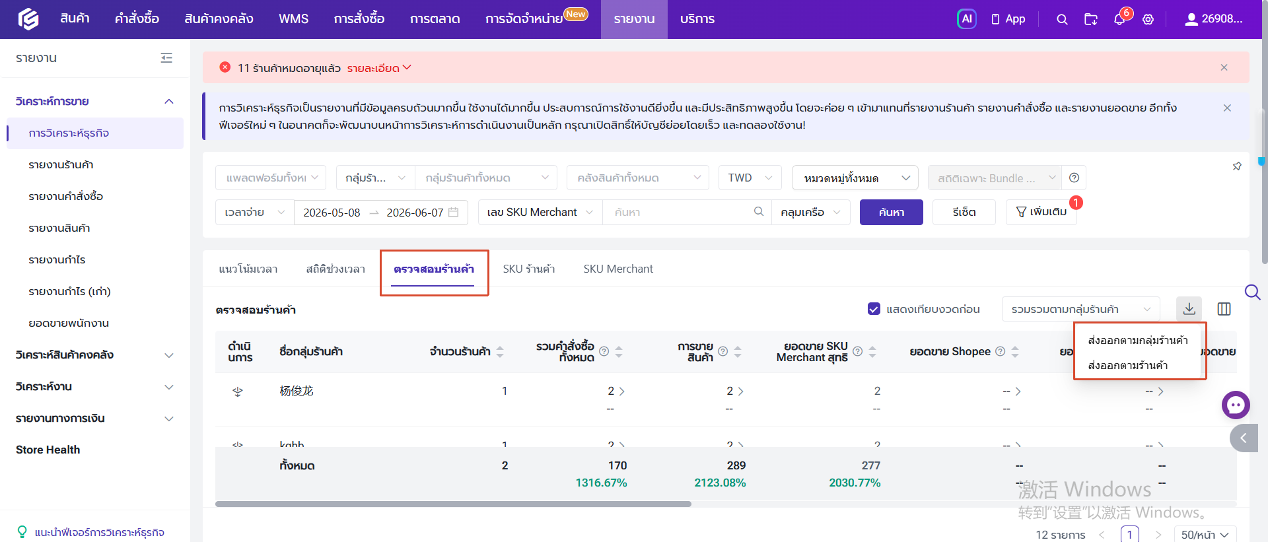Close the blue business analysis notice
Screen dimensions: 1268x542
coord(1227,108)
